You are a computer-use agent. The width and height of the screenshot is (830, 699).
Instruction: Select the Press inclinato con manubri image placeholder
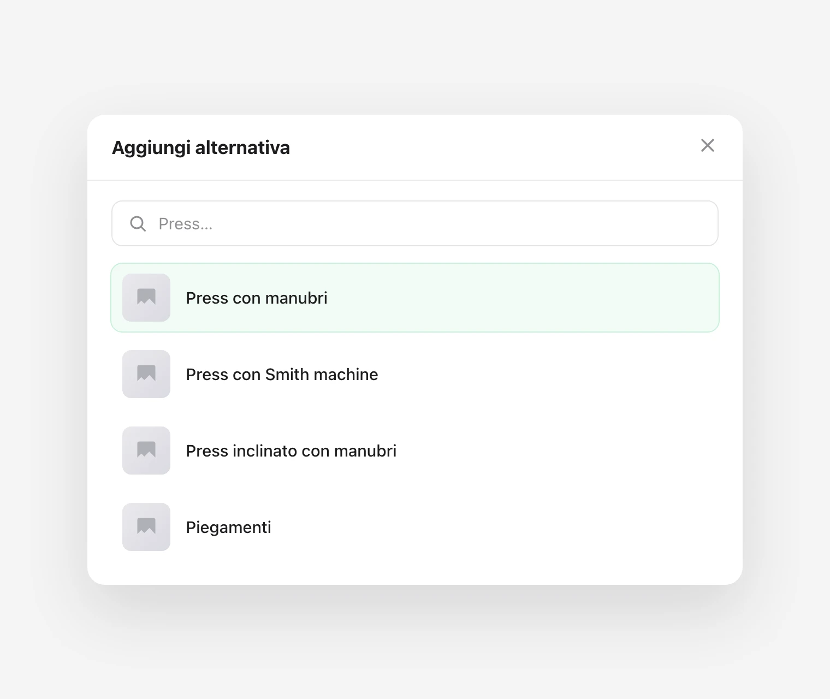pyautogui.click(x=146, y=451)
